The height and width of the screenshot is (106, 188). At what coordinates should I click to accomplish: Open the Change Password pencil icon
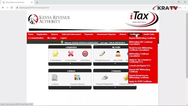(x=102, y=54)
